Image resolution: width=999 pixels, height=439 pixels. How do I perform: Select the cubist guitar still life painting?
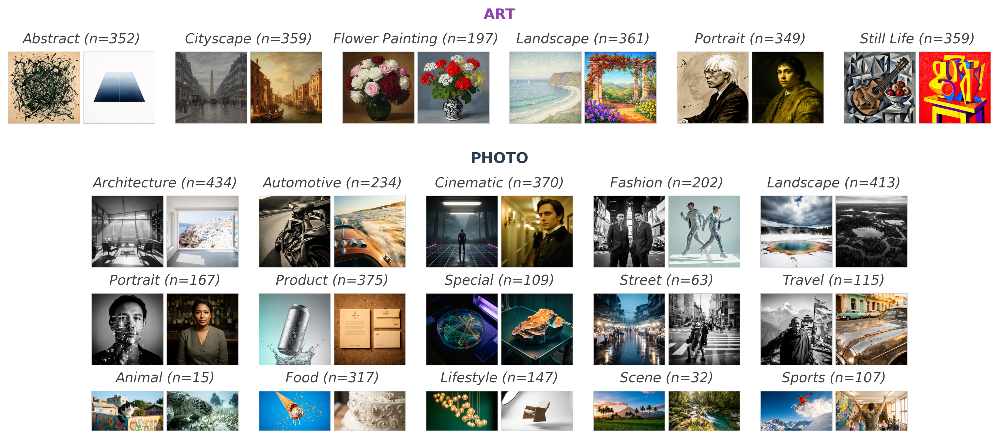880,88
